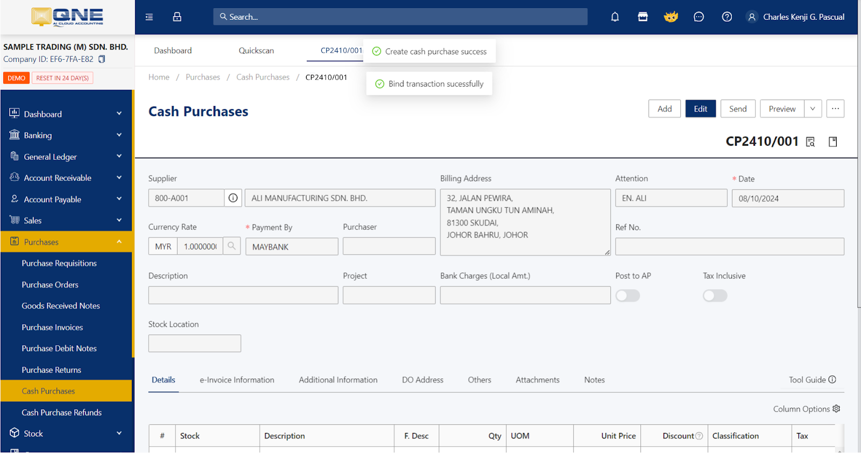The image size is (861, 462).
Task: Click the lock icon in top bar
Action: point(177,17)
